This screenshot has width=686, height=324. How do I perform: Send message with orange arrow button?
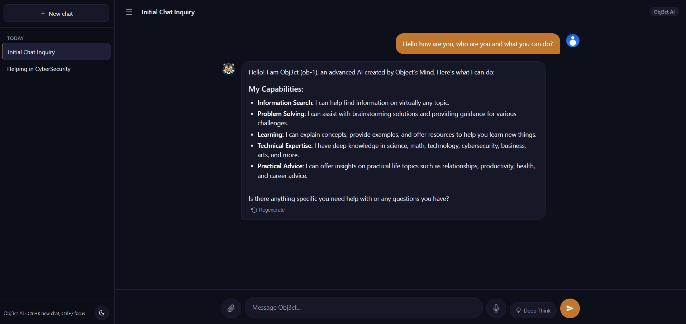pyautogui.click(x=570, y=308)
